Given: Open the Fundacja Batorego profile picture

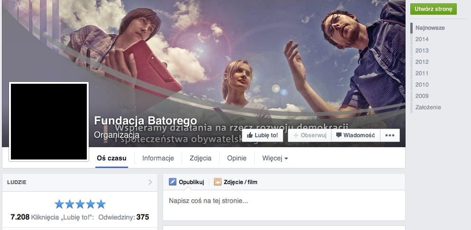Looking at the screenshot, I should [49, 122].
